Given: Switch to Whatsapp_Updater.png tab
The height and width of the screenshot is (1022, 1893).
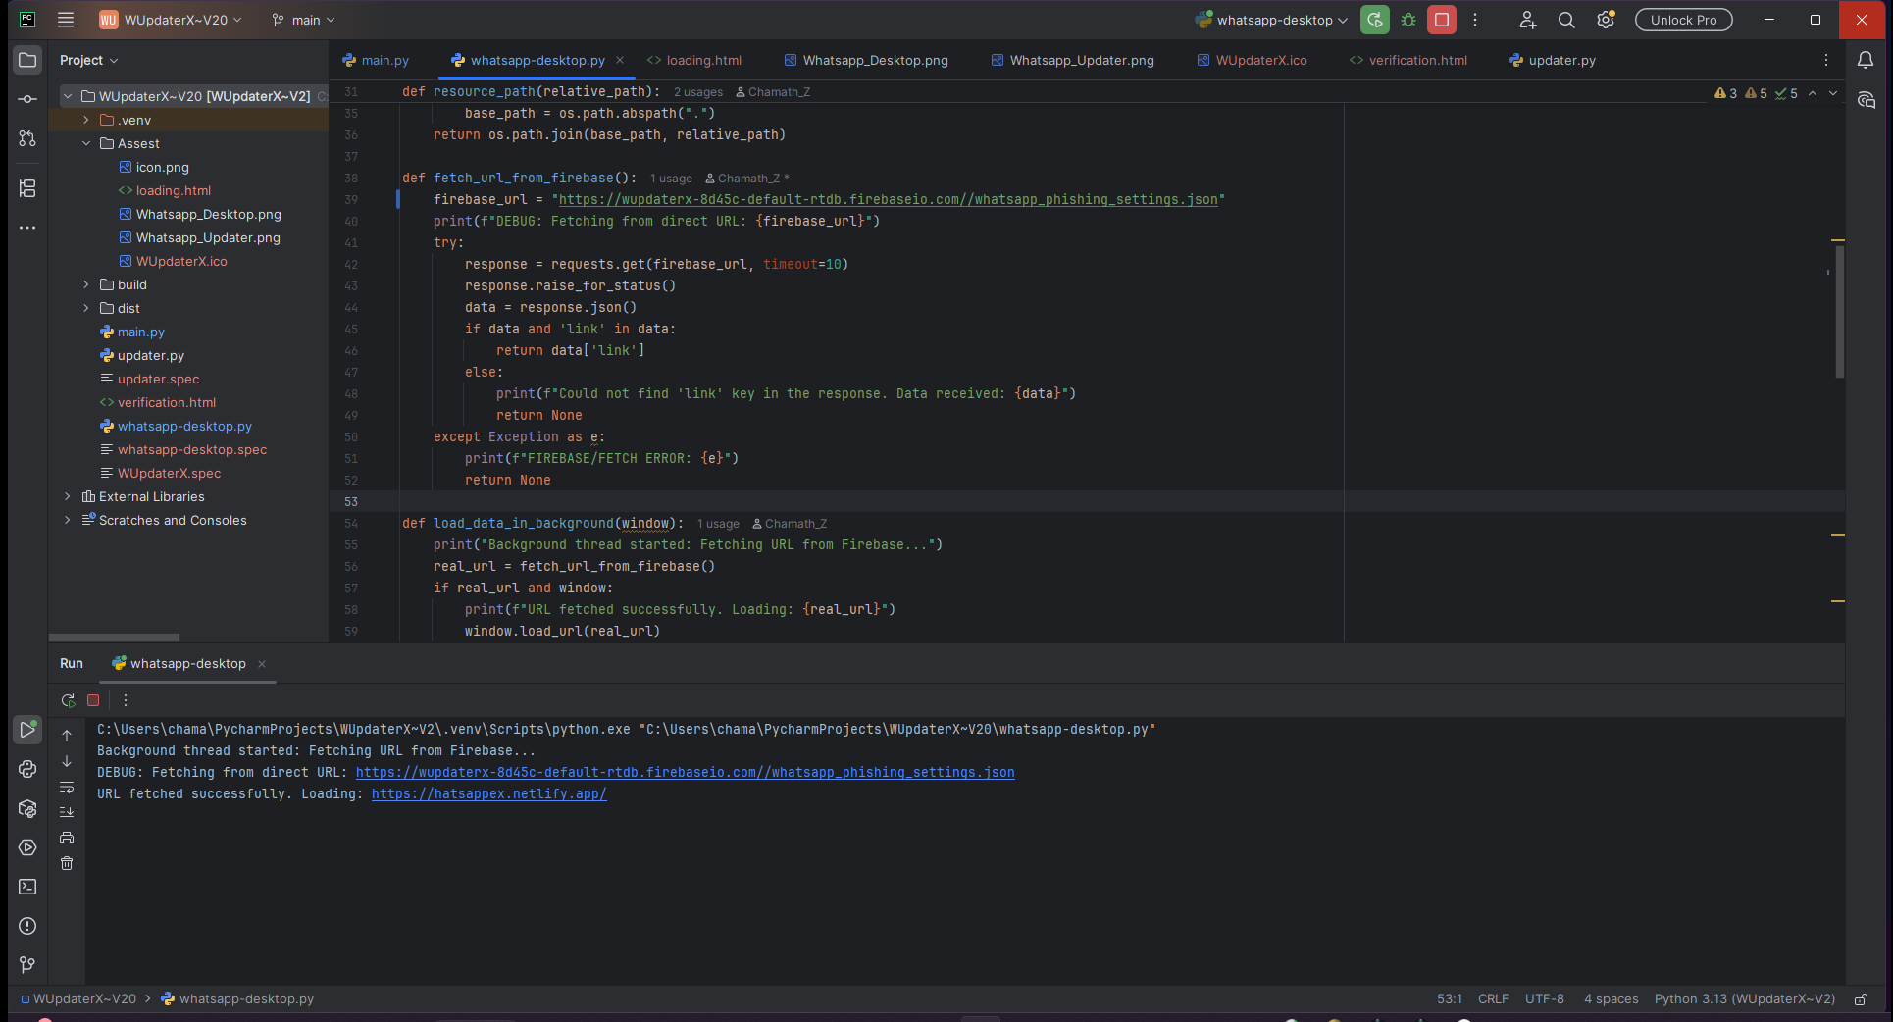Looking at the screenshot, I should tap(1073, 60).
